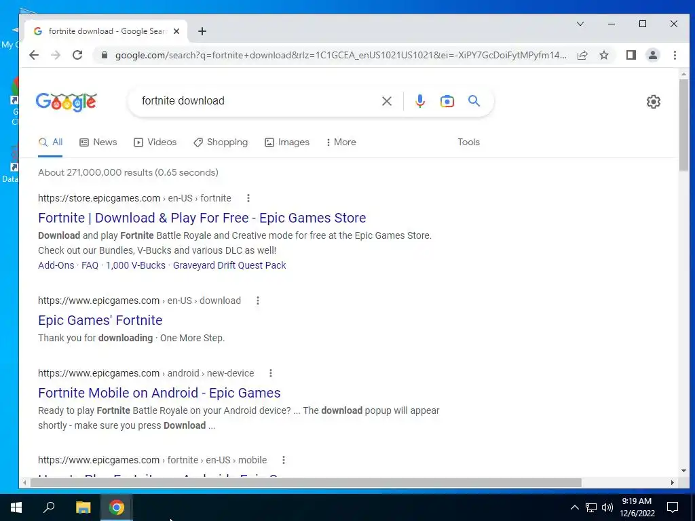Image resolution: width=695 pixels, height=521 pixels.
Task: Open Graveyard Drift Quest Pack sitelink
Action: tap(229, 265)
